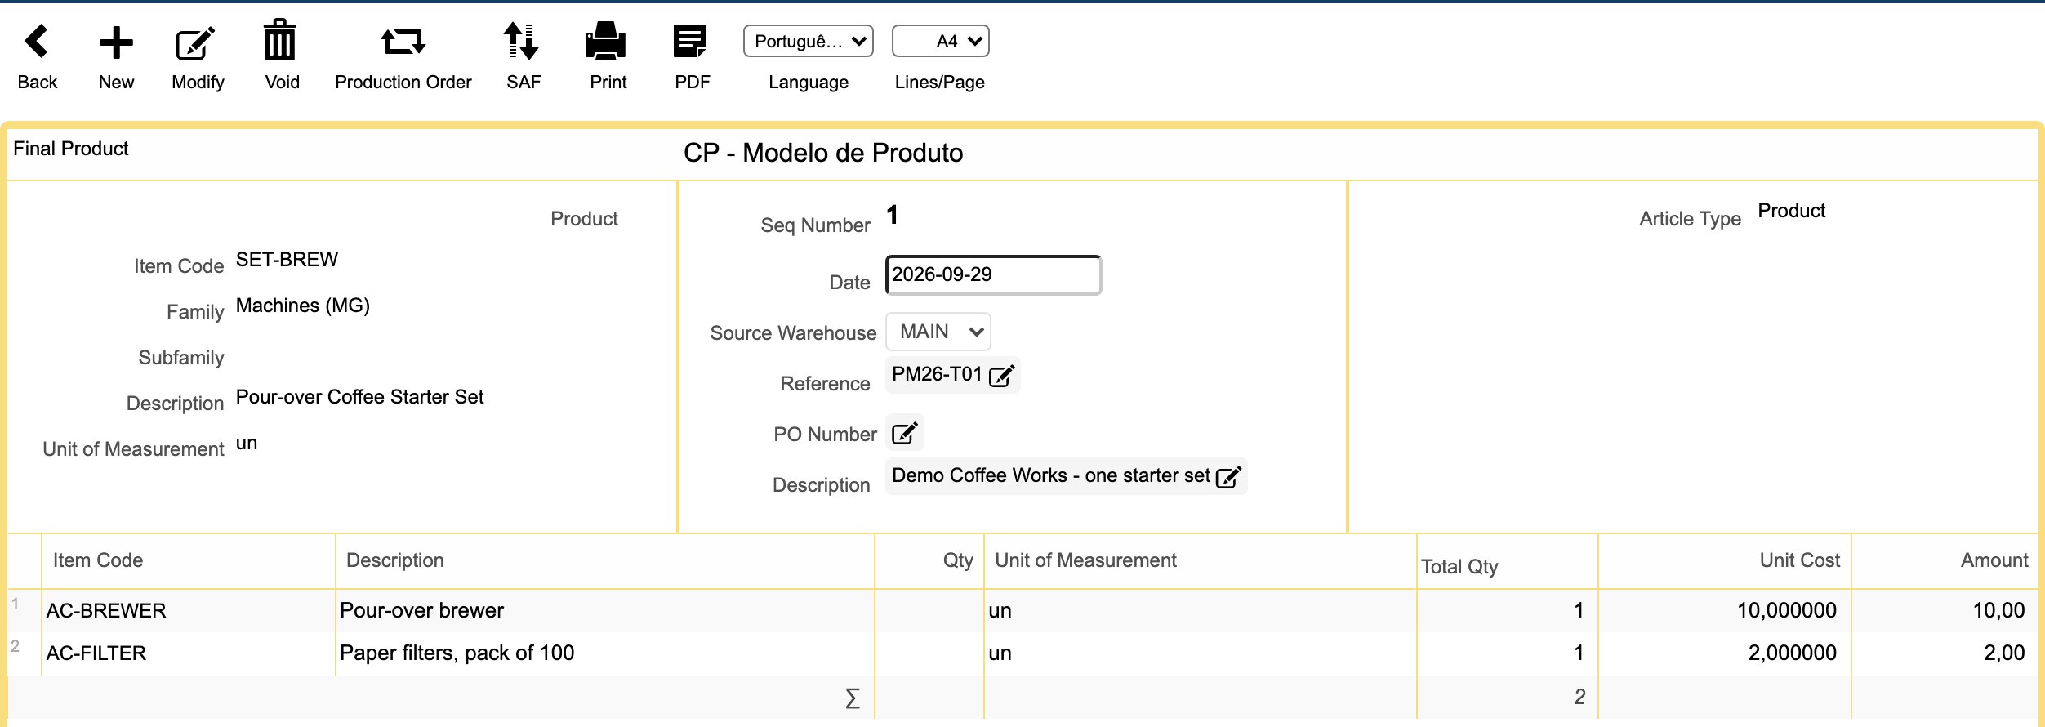The width and height of the screenshot is (2045, 727).
Task: Click the Pour-over Coffee Starter Set description
Action: click(x=359, y=397)
